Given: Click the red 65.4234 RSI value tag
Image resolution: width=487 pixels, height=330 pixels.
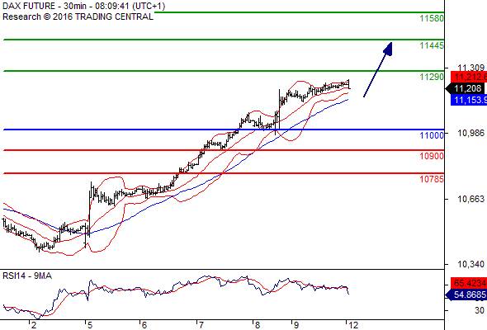Looking at the screenshot, I should (469, 283).
